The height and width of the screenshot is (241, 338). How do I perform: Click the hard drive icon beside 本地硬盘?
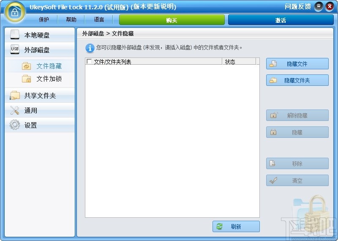pyautogui.click(x=15, y=35)
